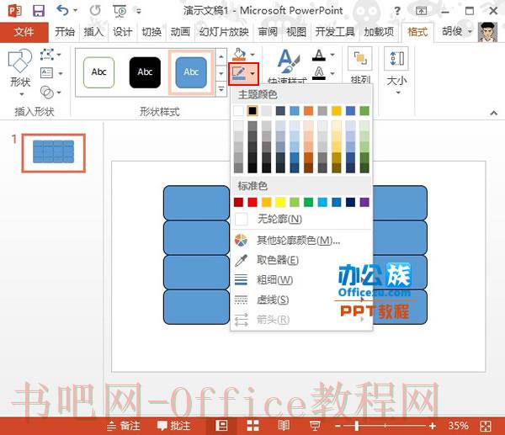
Task: Open the 幻灯片放映 Slide Show tab
Action: [224, 32]
